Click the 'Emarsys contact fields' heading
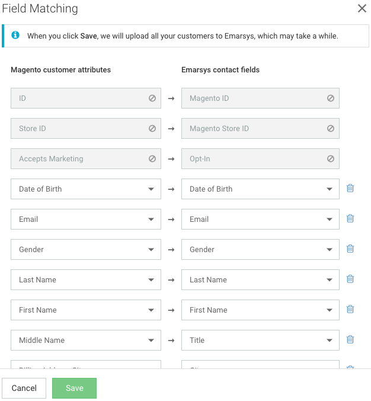This screenshot has width=371, height=401. (x=220, y=70)
